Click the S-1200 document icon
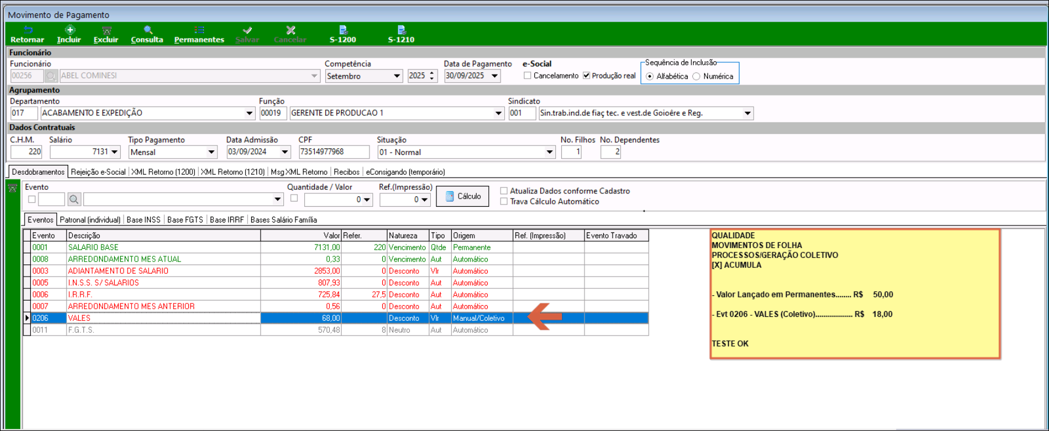The height and width of the screenshot is (431, 1049). pos(343,30)
